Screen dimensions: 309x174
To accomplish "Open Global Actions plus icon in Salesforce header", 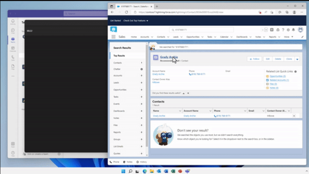I will 272,30.
